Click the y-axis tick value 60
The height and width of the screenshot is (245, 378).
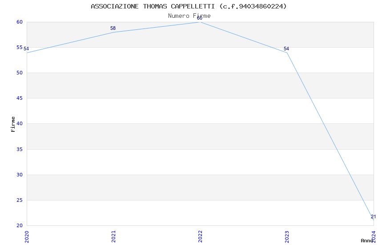[x=20, y=22]
